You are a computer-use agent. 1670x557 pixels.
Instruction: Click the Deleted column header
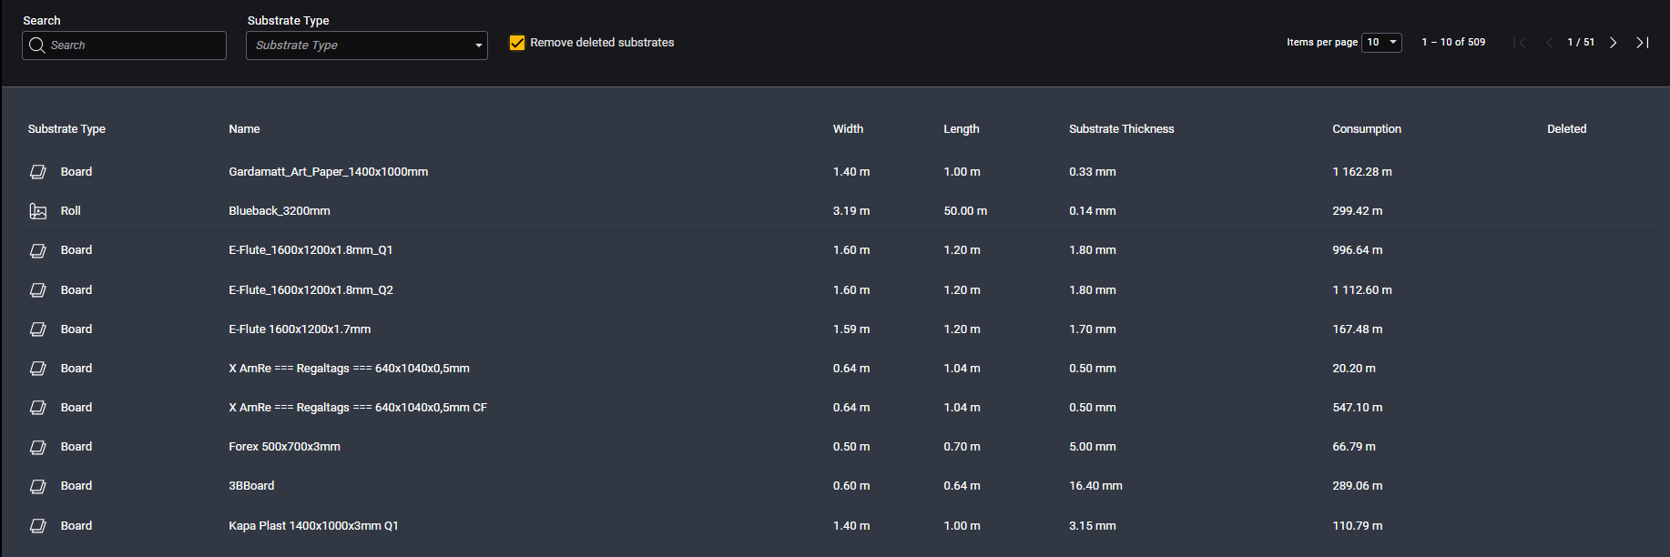coord(1565,129)
